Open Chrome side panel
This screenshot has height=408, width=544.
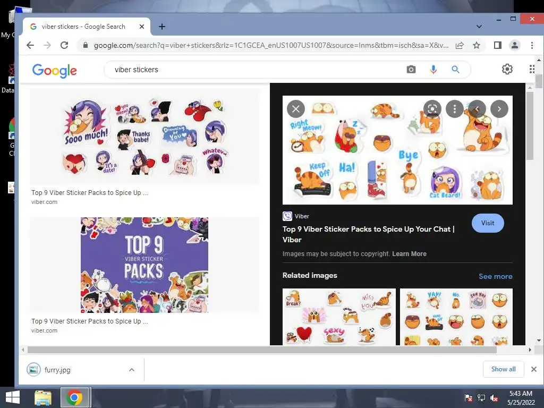pos(497,45)
